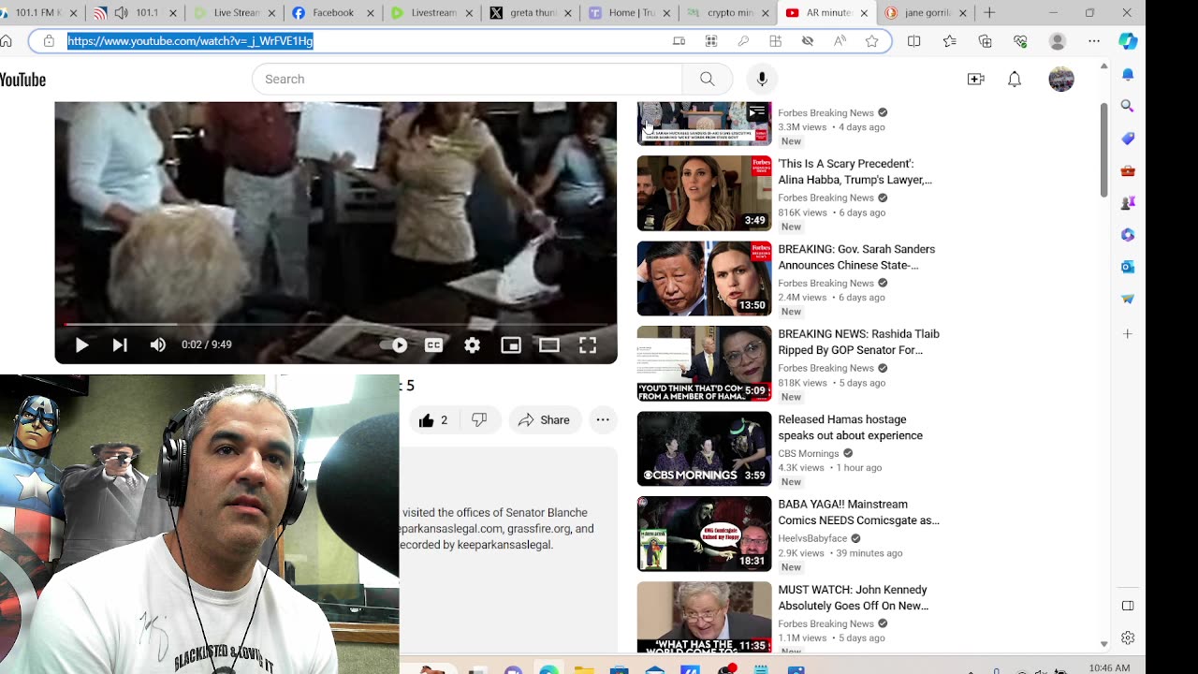The image size is (1198, 674).
Task: Mute the video player volume
Action: click(x=158, y=344)
